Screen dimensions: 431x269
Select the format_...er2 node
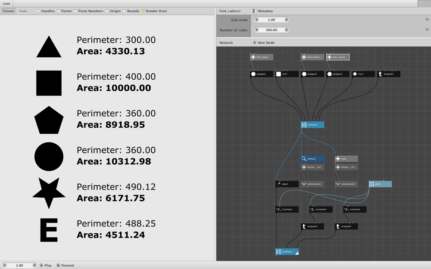[312, 167]
